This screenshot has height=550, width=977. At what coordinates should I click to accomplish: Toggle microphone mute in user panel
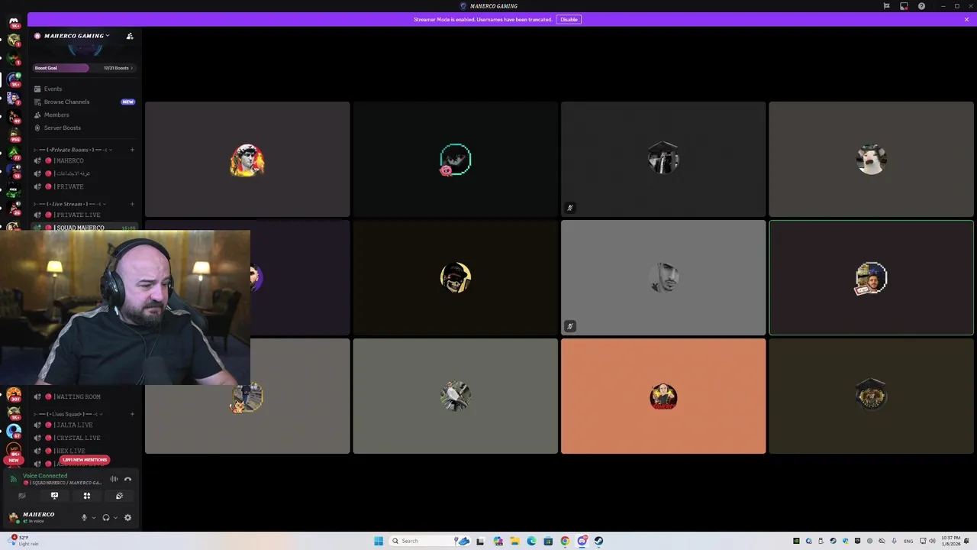84,517
